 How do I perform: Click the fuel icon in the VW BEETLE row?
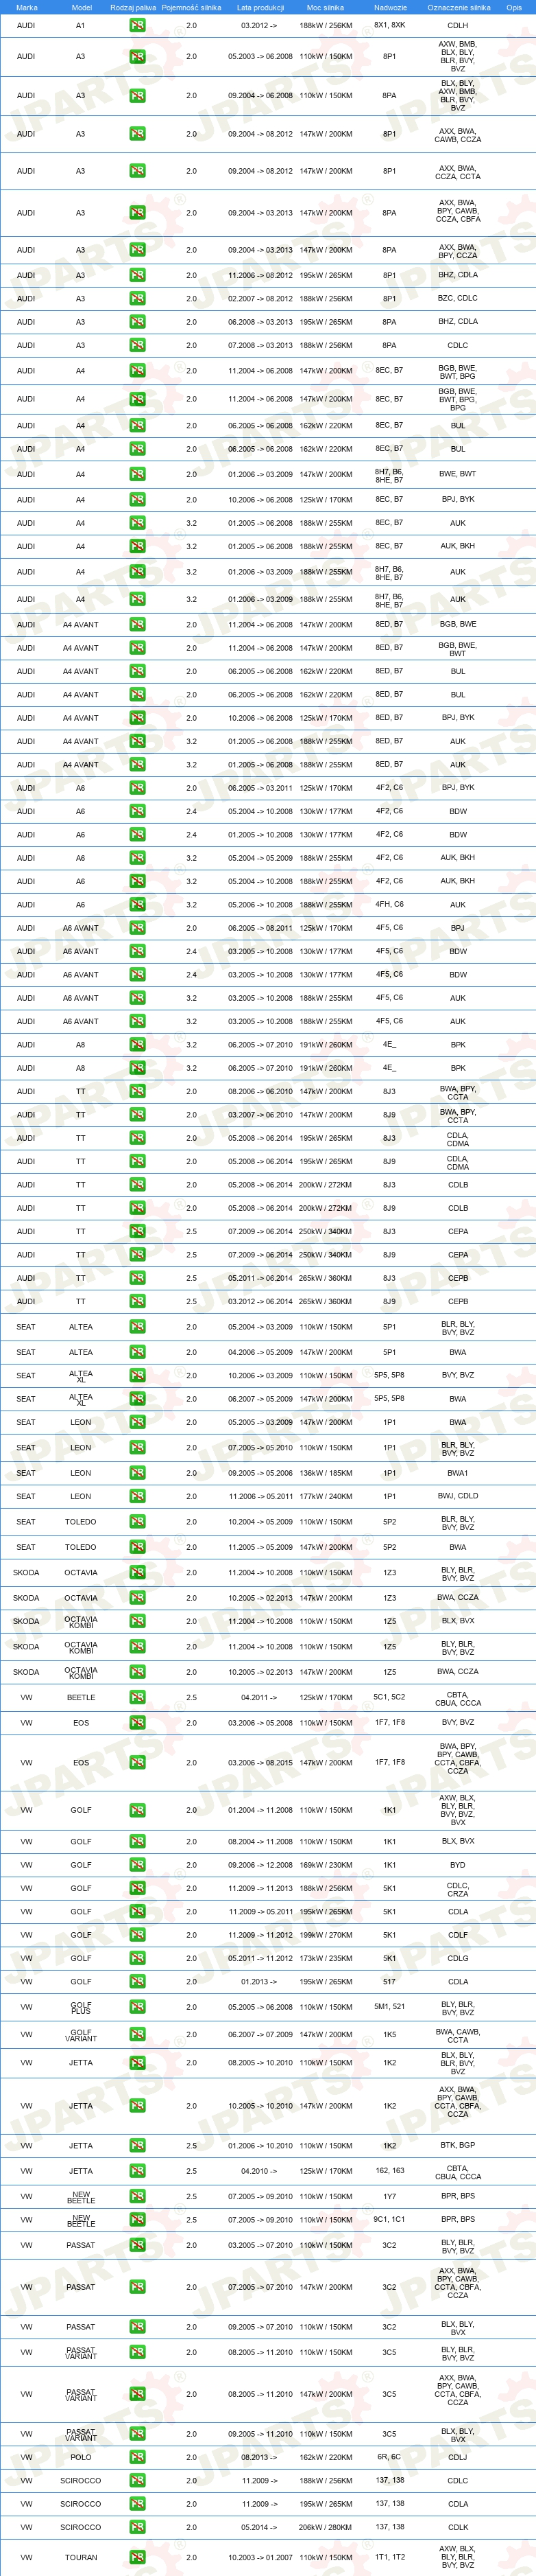(138, 1698)
